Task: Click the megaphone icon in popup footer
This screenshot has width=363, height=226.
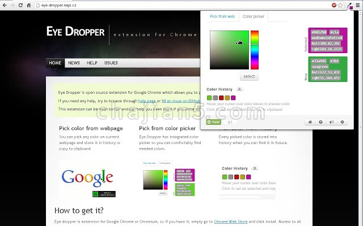Action: (x=331, y=122)
